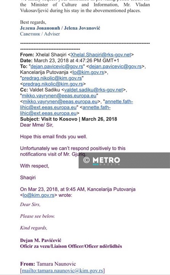Click the Dejan M. Pavićević signature name

pyautogui.click(x=41, y=240)
